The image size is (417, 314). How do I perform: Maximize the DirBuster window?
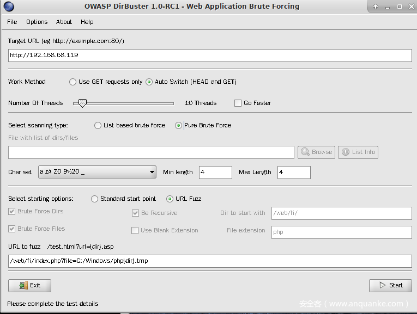(x=399, y=7)
